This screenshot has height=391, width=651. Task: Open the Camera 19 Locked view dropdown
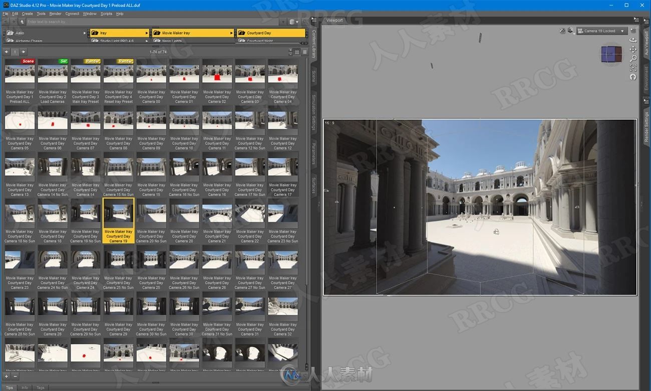point(601,31)
